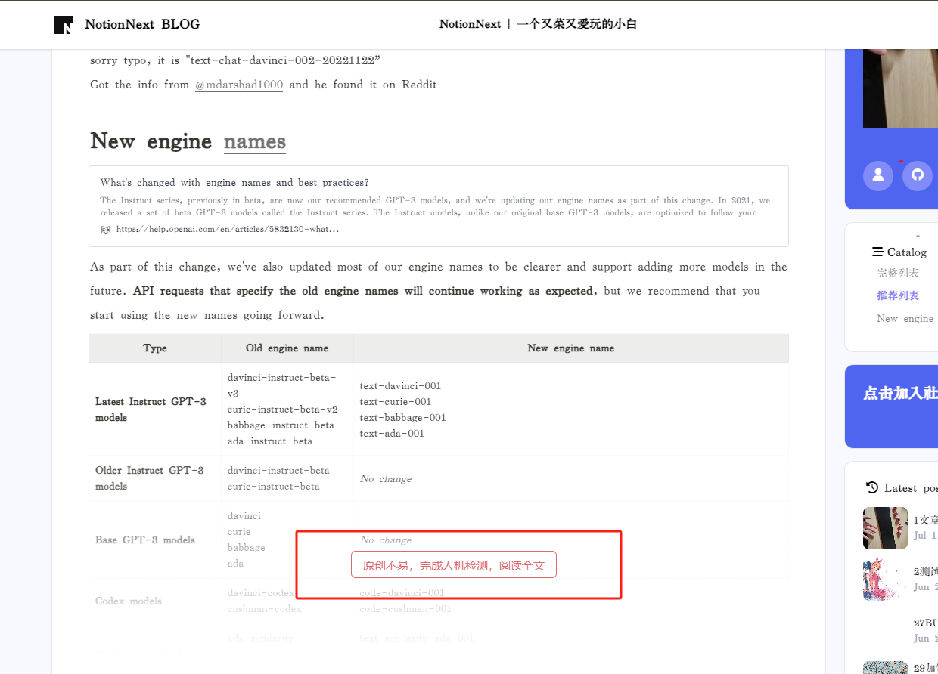Select the 'Latest Instruct GPT-3 models' cell
This screenshot has width=938, height=674.
tap(155, 410)
